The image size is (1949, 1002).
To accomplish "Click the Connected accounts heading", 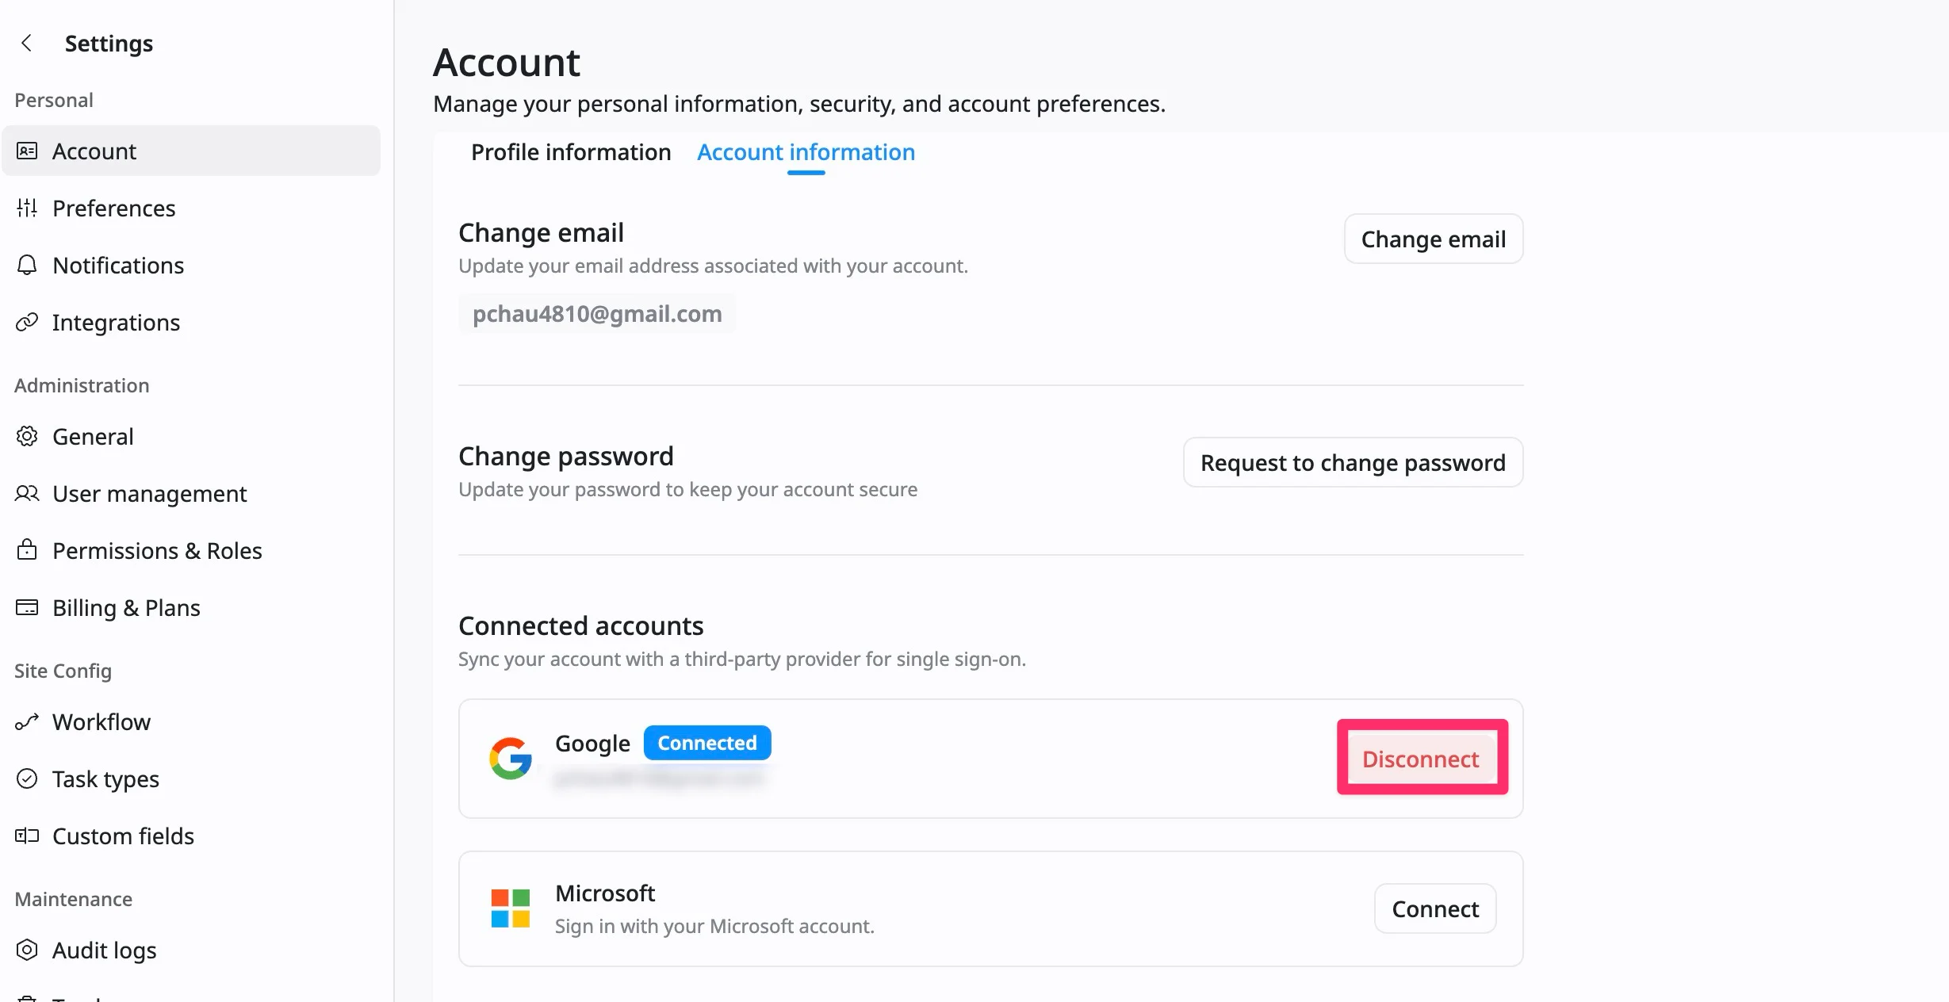I will click(x=581, y=625).
